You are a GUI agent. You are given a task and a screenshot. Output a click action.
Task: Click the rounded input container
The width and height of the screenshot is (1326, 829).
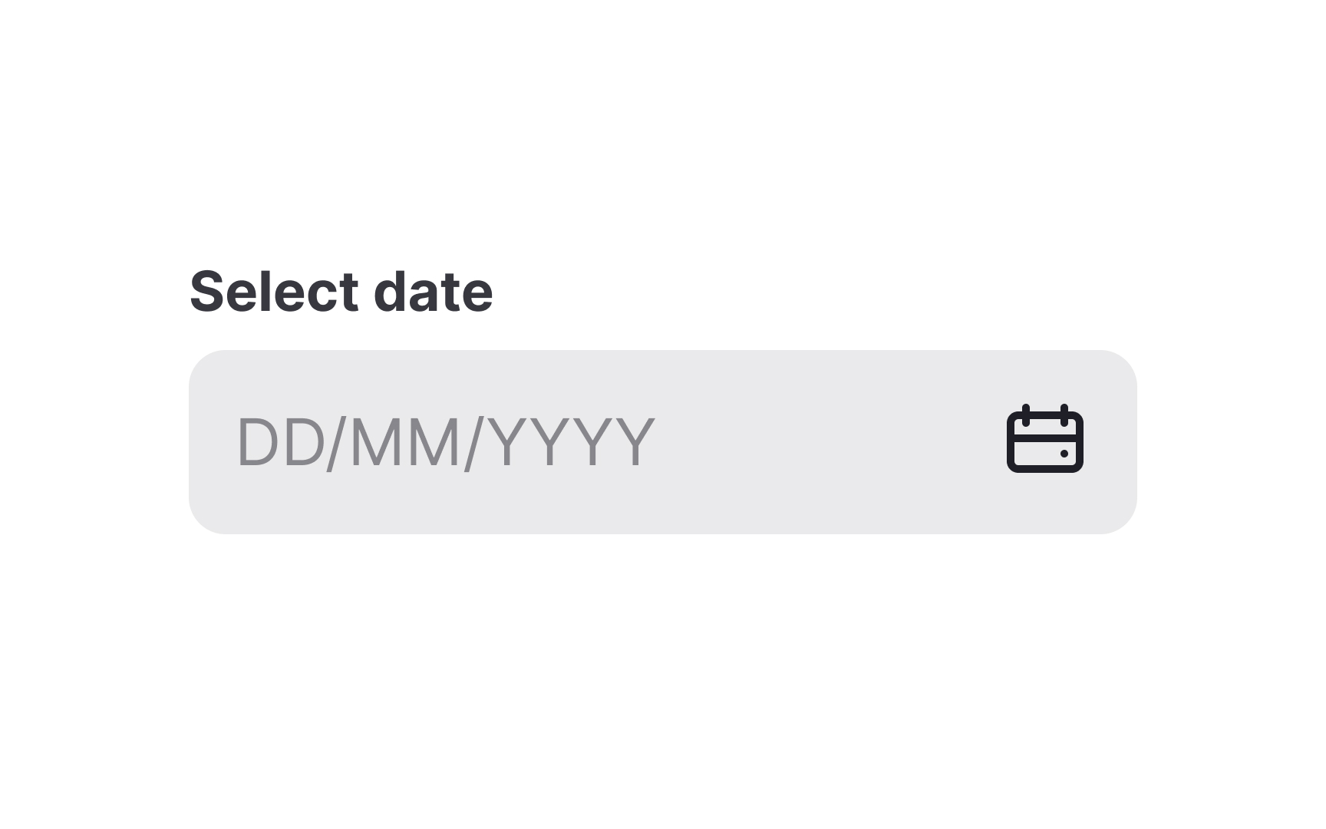[x=660, y=440]
